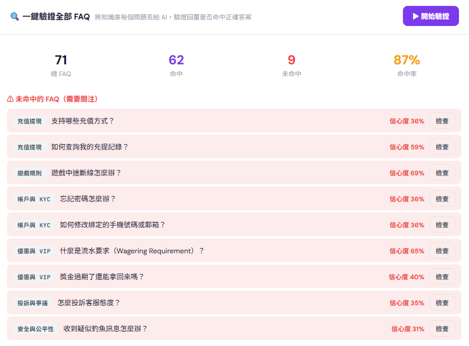
Task: Click the question text 支持哪些充值方式？
Action: [x=83, y=121]
